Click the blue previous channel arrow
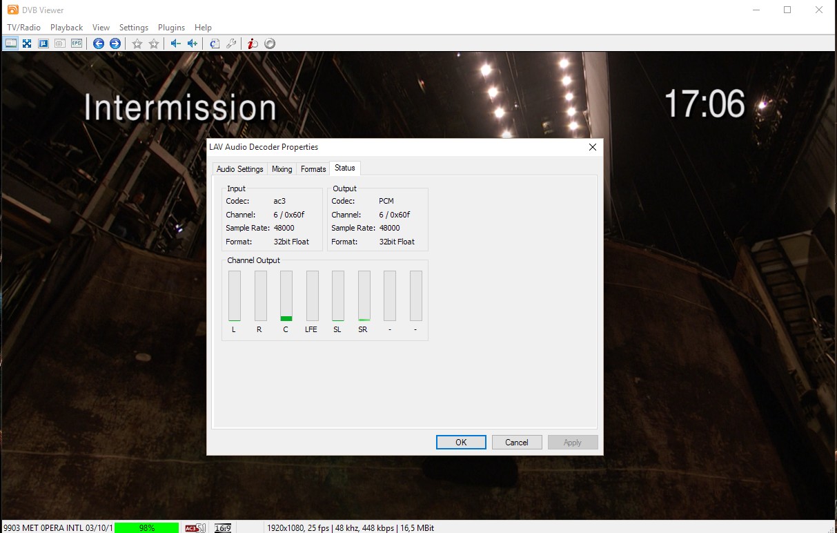Image resolution: width=837 pixels, height=533 pixels. [99, 43]
